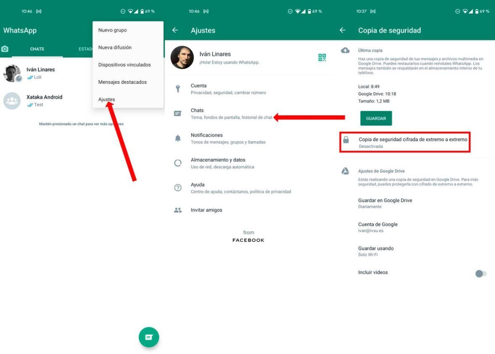
Task: Open the QR code icon in Ajustes
Action: pos(322,57)
